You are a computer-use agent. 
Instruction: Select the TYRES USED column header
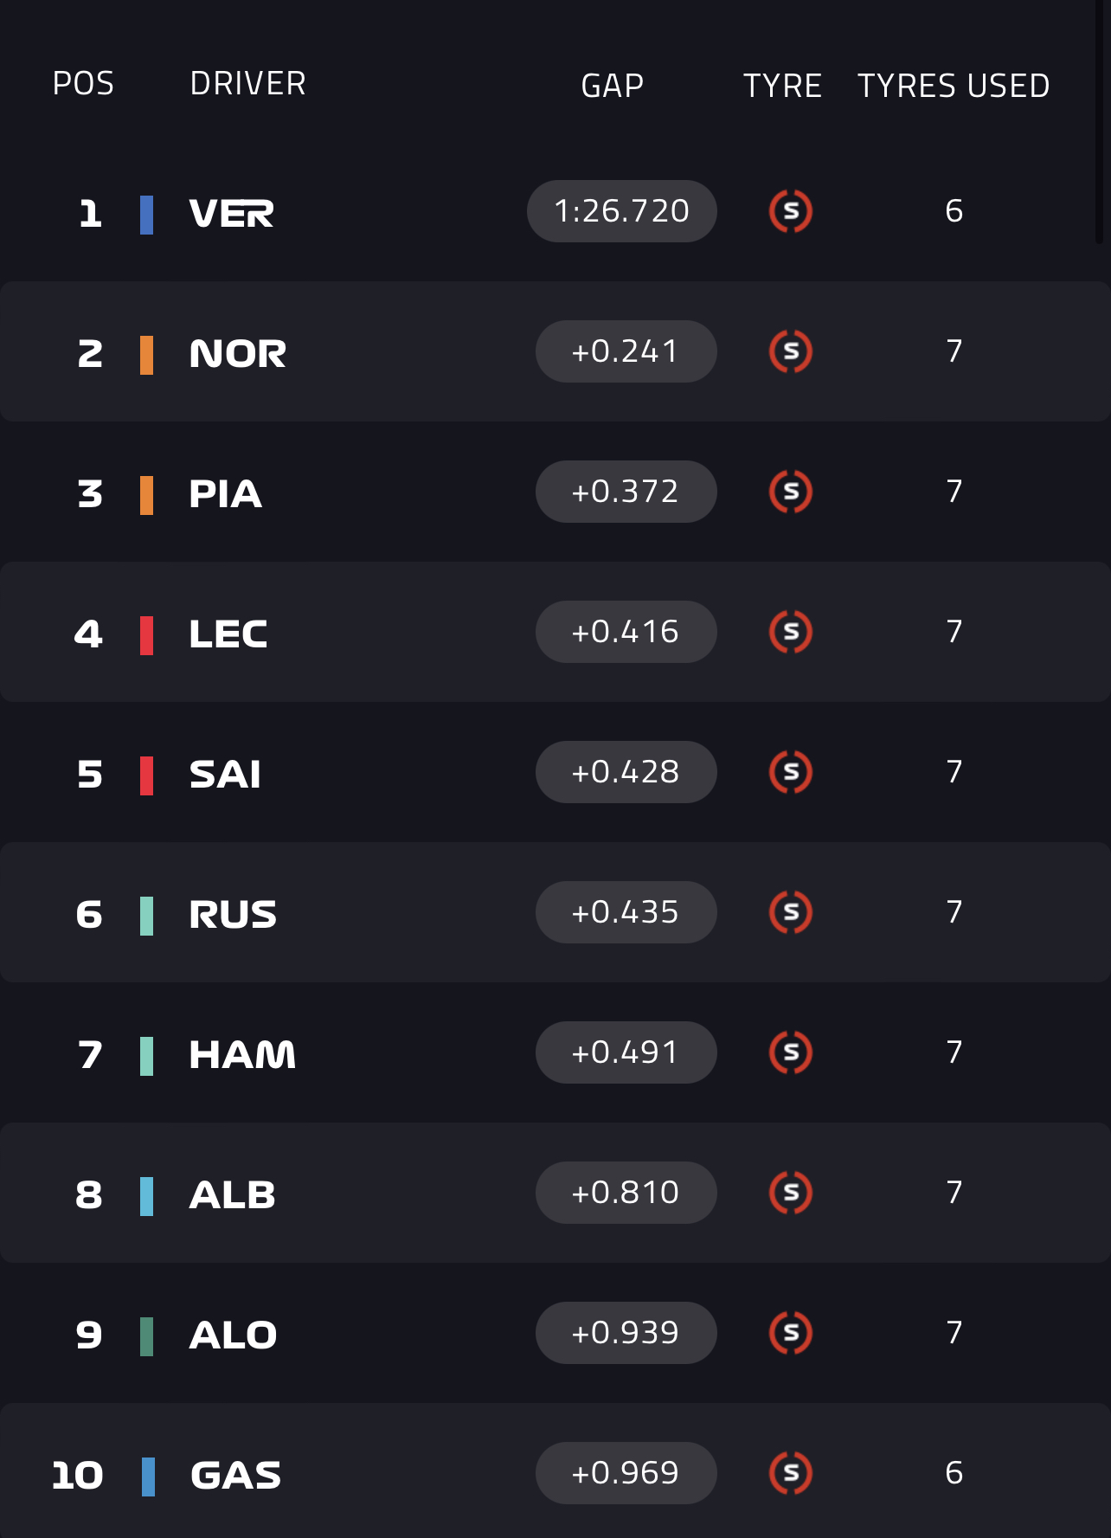pos(954,86)
